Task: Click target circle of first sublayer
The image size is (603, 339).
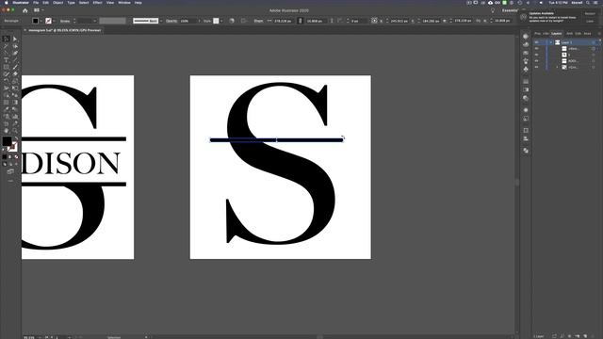Action: coord(594,48)
